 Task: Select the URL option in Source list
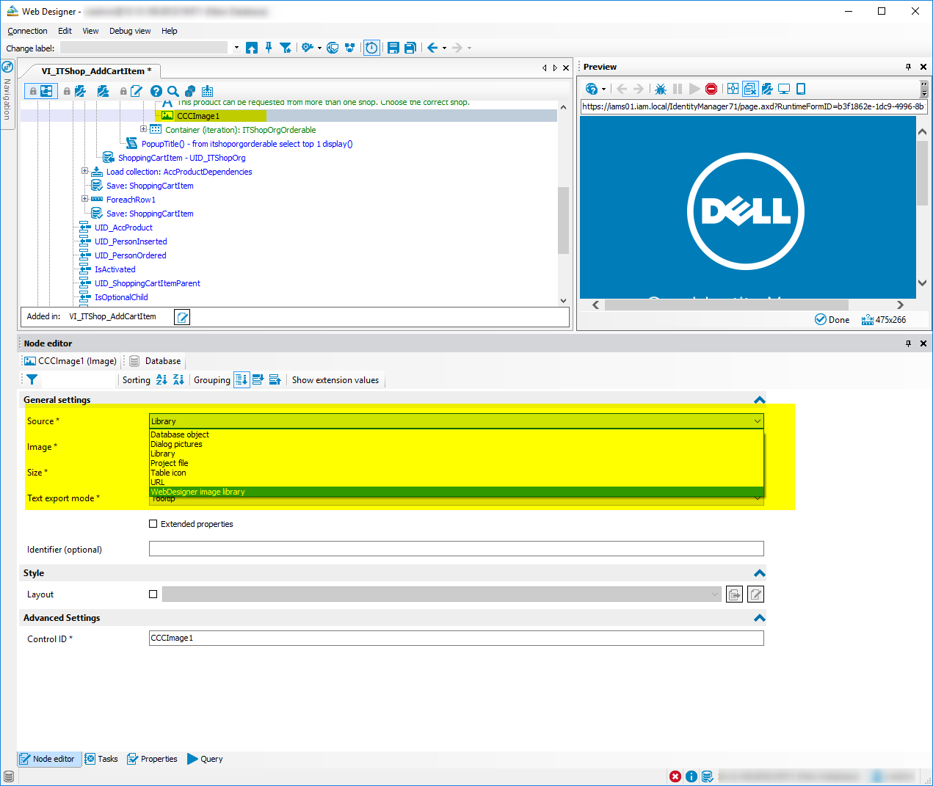coord(456,482)
